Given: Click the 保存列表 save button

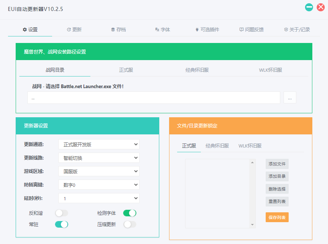Looking at the screenshot, I should [277, 217].
